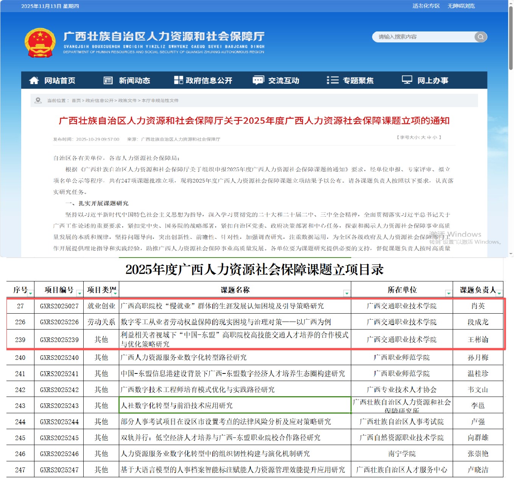Screen dimensions: 514x478
Task: Click the list icon beside 专题聚焦
Action: [x=332, y=80]
